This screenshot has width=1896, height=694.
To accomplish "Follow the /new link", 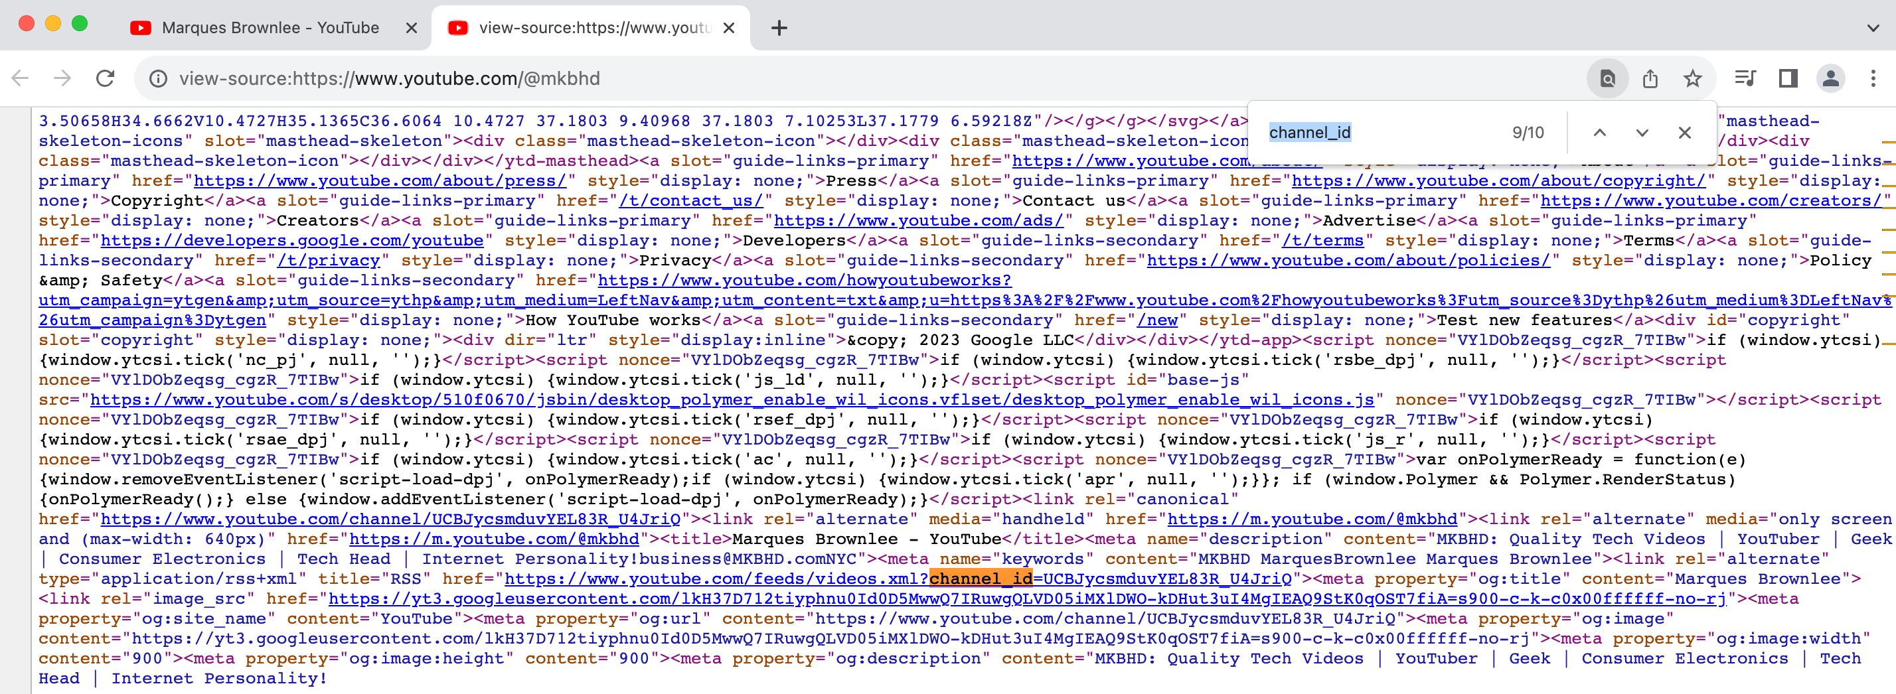I will coord(1157,320).
